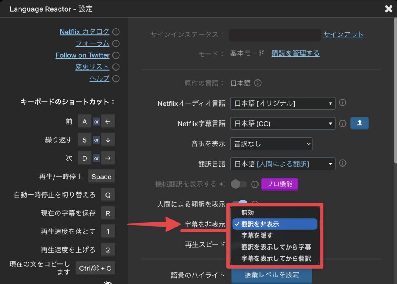
Task: Click the サインアウト link
Action: tap(343, 34)
